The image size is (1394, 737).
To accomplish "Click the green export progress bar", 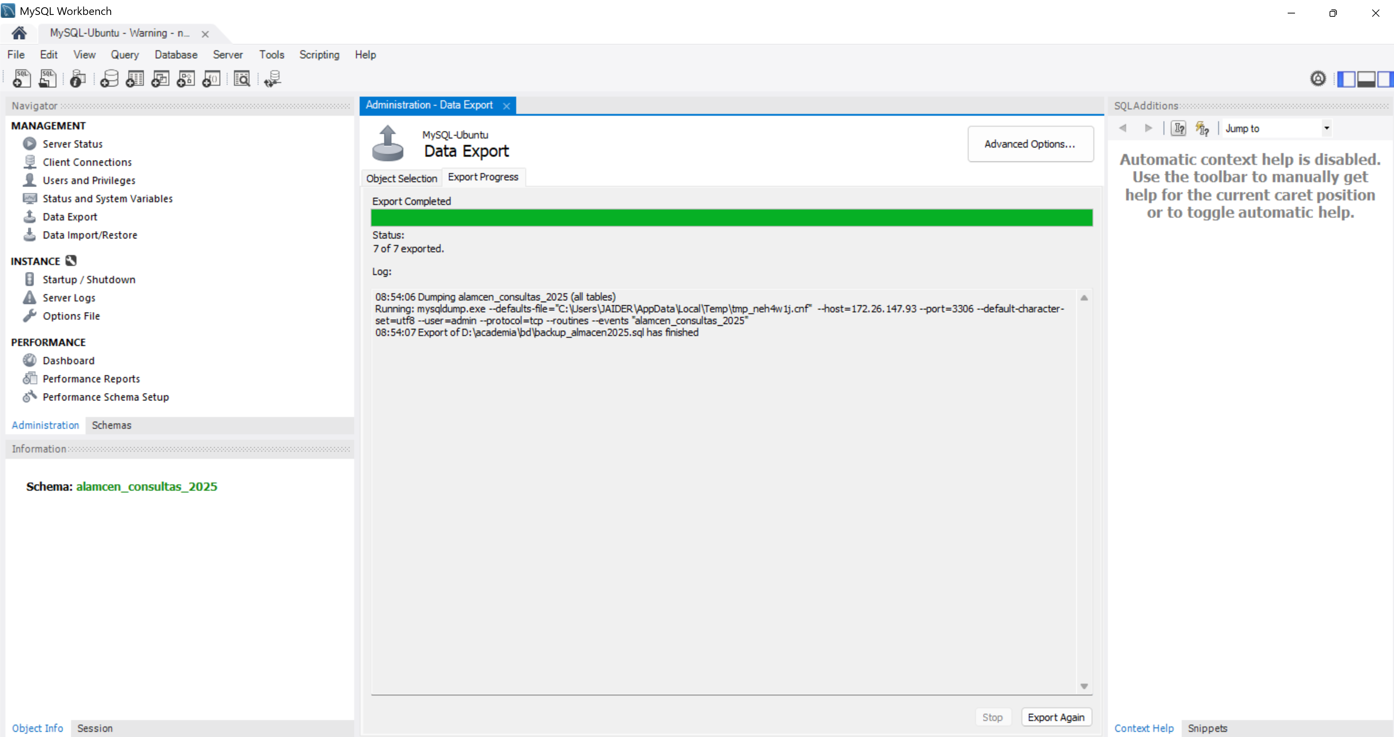I will coord(732,218).
